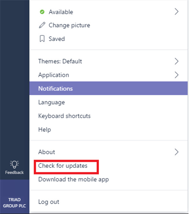Click the green Available status icon
This screenshot has height=214, width=189.
tap(42, 12)
